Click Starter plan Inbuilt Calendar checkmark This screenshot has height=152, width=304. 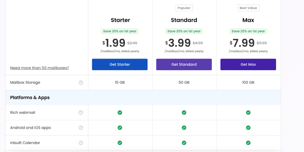(x=120, y=143)
